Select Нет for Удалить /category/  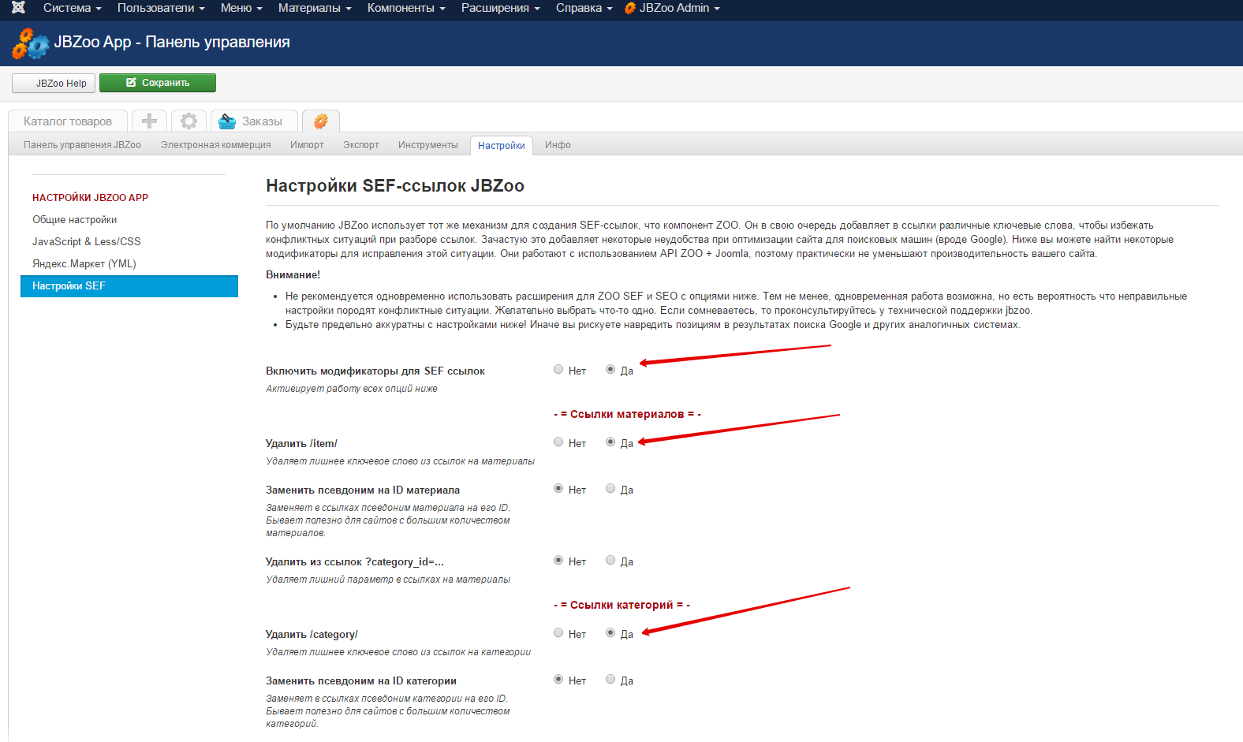point(558,632)
